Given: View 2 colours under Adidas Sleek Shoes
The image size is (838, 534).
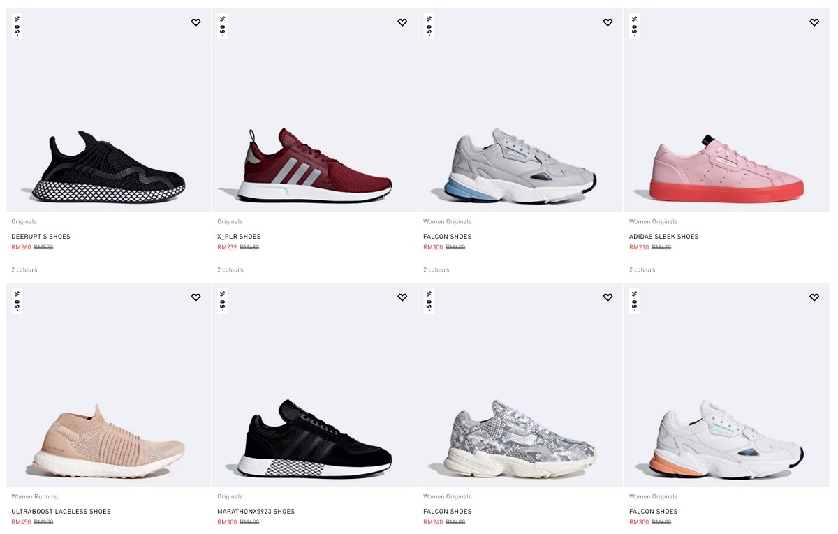Looking at the screenshot, I should [x=642, y=269].
